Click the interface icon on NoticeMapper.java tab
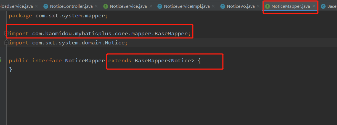337x125 pixels. [x=267, y=6]
